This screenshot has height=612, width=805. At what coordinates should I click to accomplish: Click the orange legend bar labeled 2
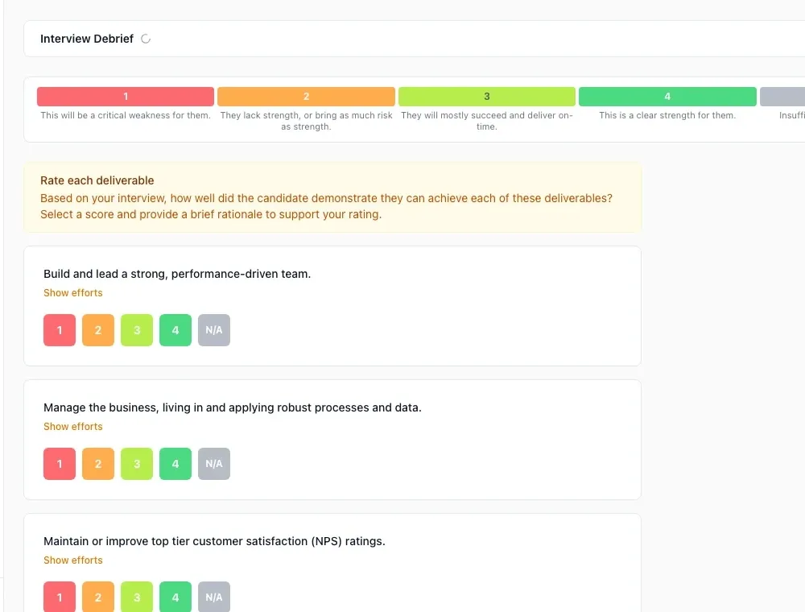[306, 97]
